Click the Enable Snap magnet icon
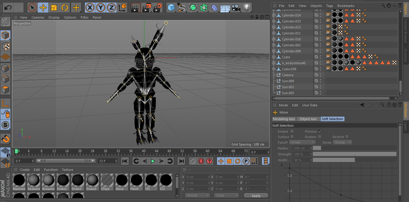Screen dimensions: 409x202 [5, 139]
